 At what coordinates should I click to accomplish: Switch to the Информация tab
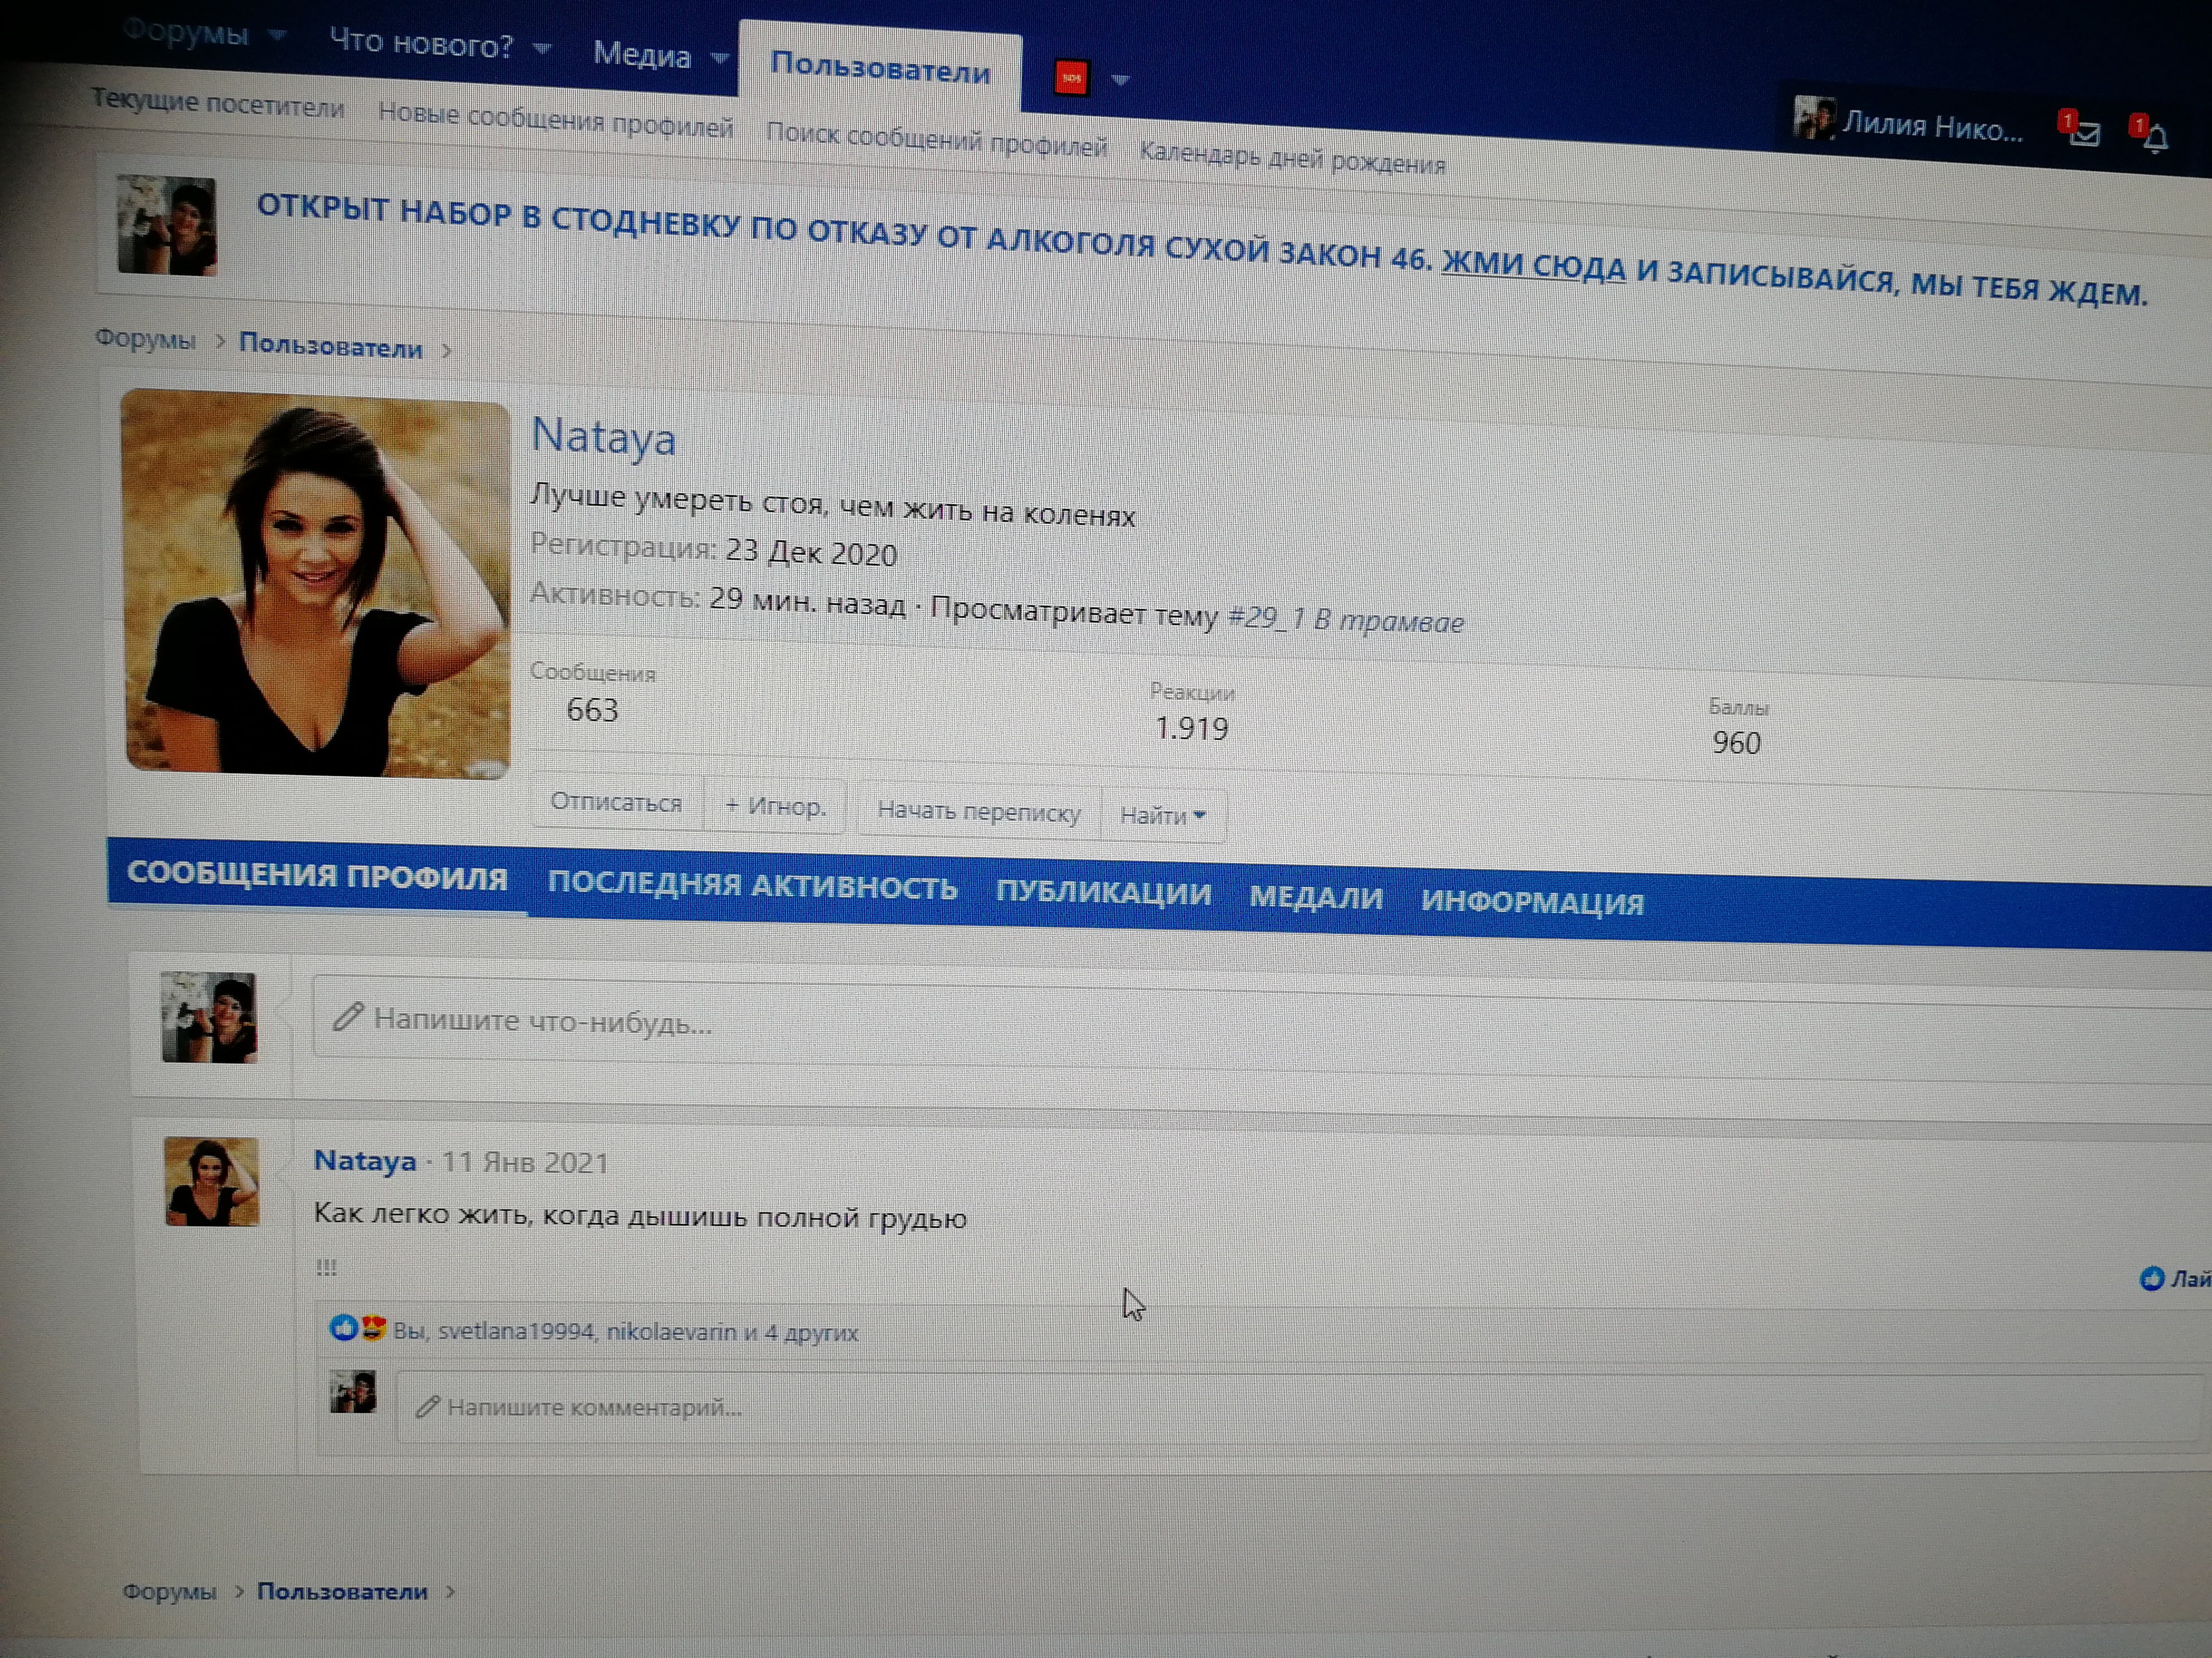click(x=1532, y=903)
